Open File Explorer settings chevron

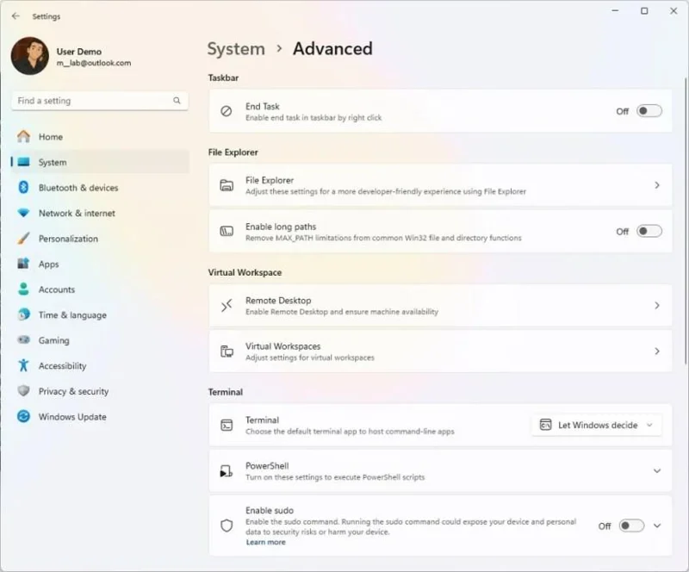tap(657, 185)
